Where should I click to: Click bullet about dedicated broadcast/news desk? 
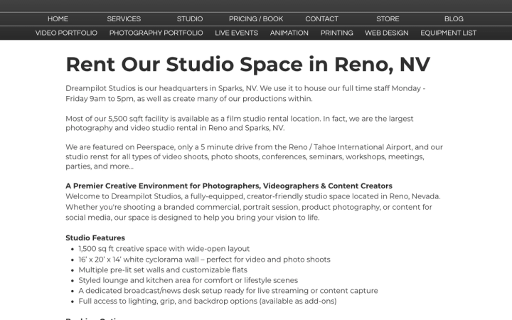click(228, 291)
